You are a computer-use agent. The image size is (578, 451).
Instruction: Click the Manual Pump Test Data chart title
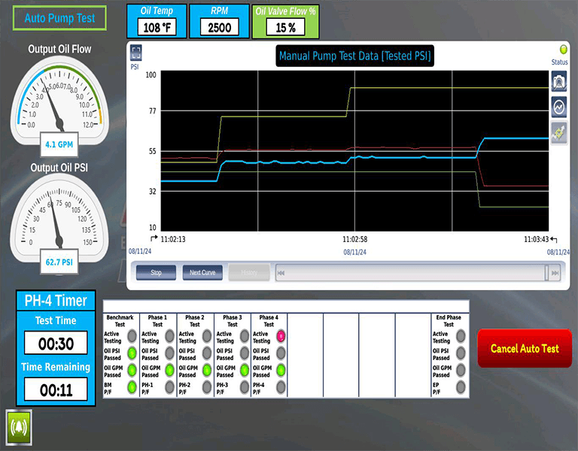[355, 56]
